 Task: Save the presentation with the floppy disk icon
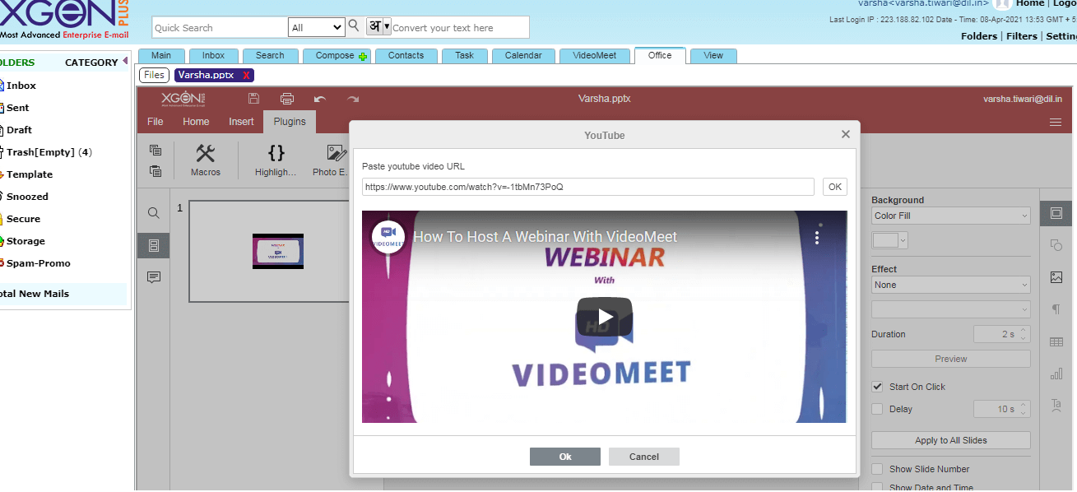(253, 99)
